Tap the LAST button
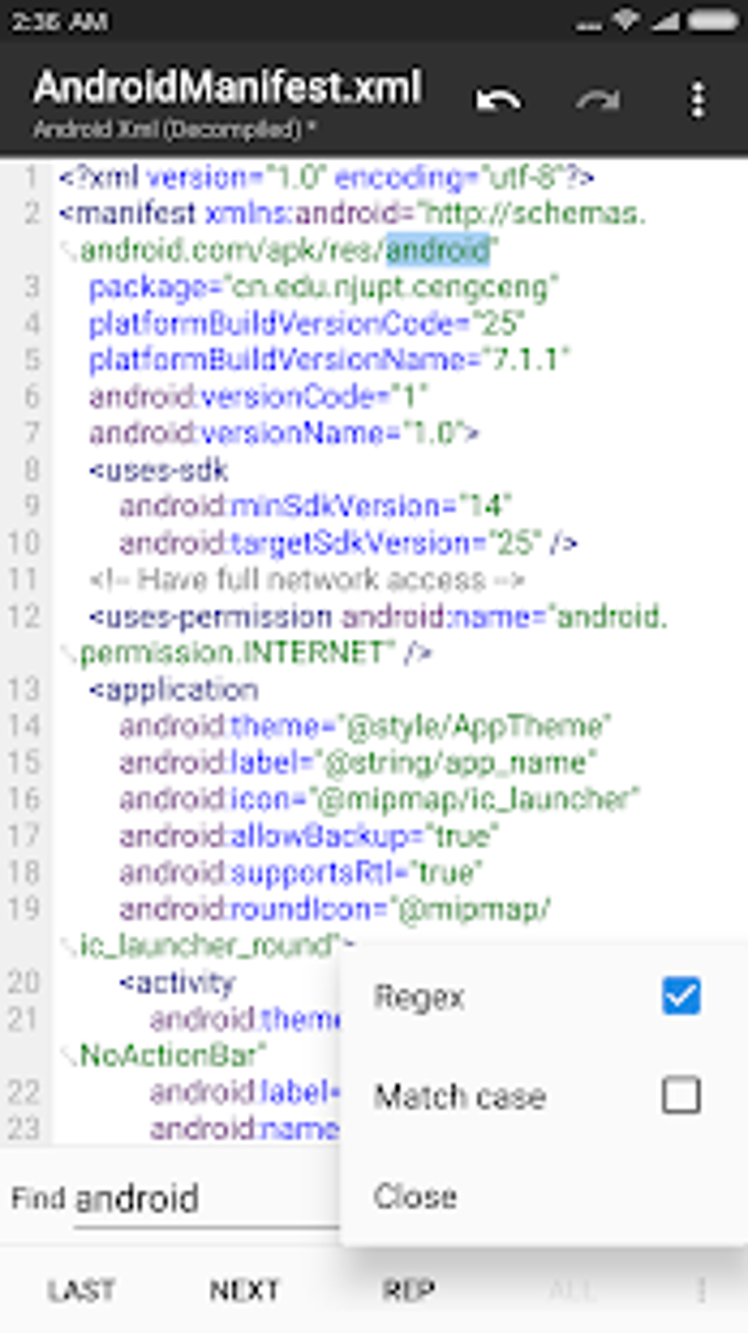 point(81,1290)
